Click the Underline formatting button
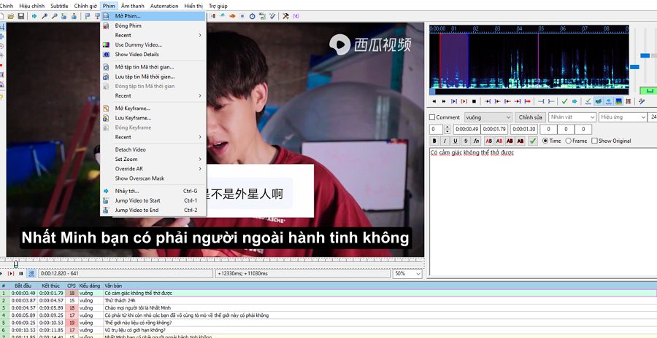Screen dimensions: 657x338 tap(455, 141)
